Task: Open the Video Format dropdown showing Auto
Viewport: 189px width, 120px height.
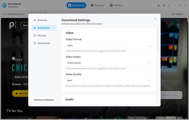Action: click(109, 45)
